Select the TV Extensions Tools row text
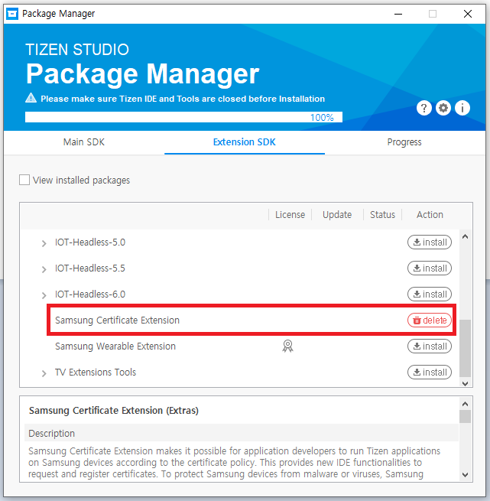This screenshot has width=490, height=501. 96,372
